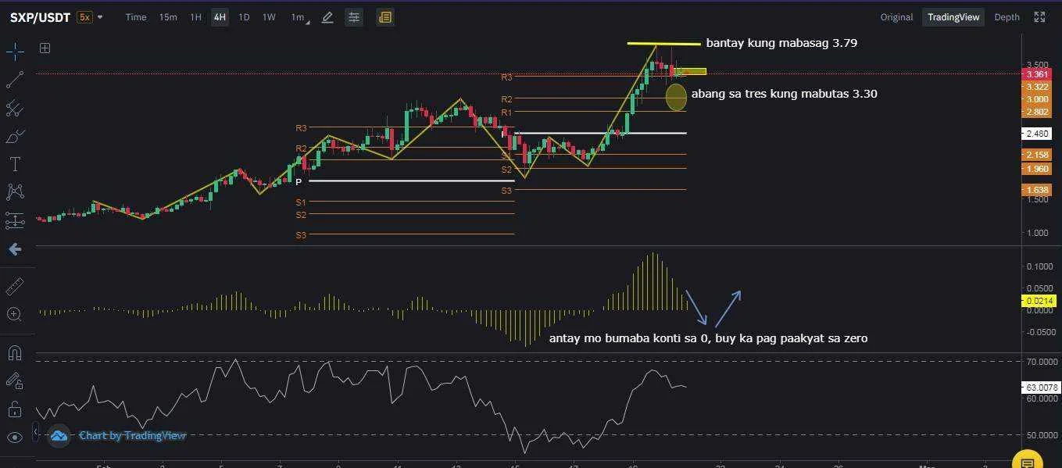This screenshot has height=468, width=1062.
Task: Click the price label 2.802
Action: [1038, 112]
